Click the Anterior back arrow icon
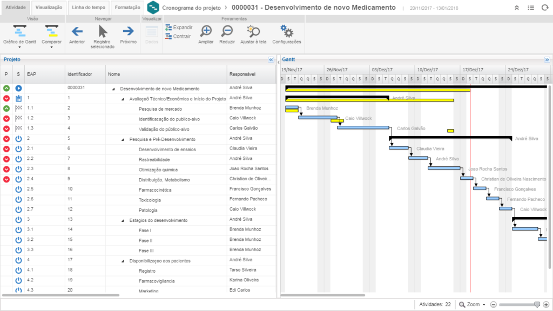Screen dimensions: 553x311 (77, 31)
